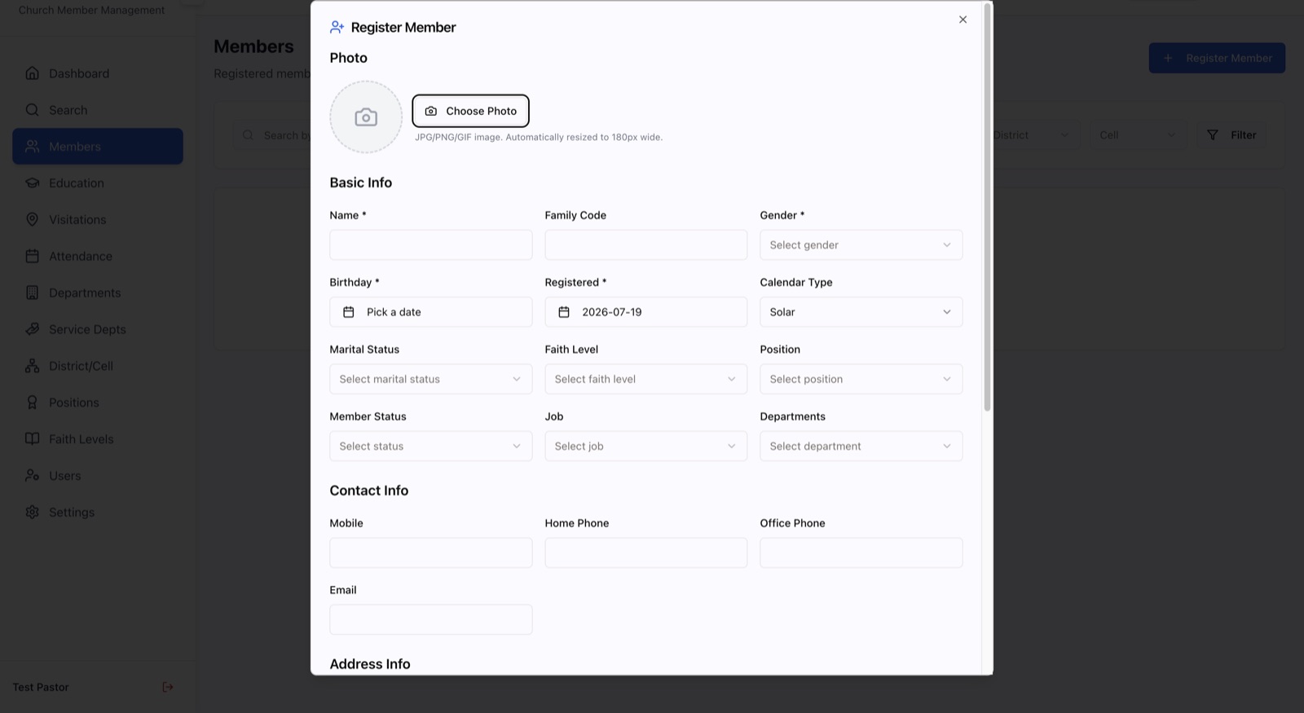Click the Attendance calendar icon in sidebar
This screenshot has width=1304, height=713.
click(x=32, y=256)
